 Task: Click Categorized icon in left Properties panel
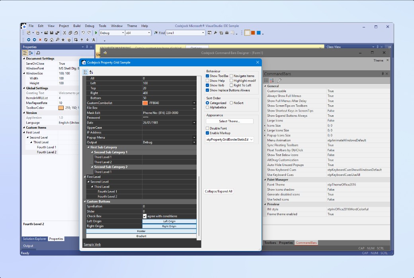[25, 53]
